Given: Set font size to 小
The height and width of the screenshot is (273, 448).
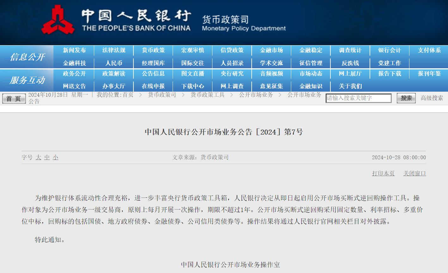Looking at the screenshot, I should coord(56,157).
